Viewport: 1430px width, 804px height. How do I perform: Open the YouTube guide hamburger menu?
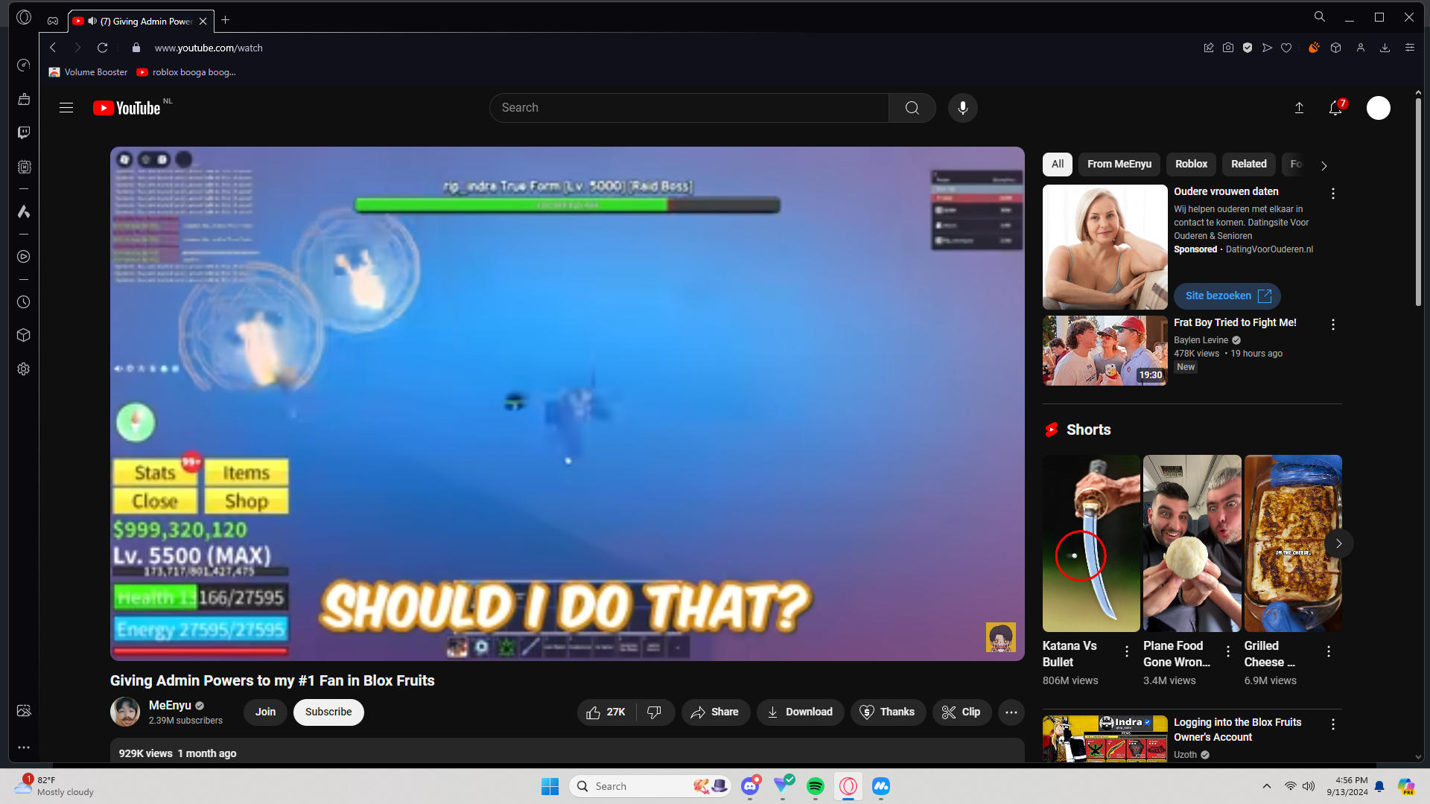coord(66,108)
